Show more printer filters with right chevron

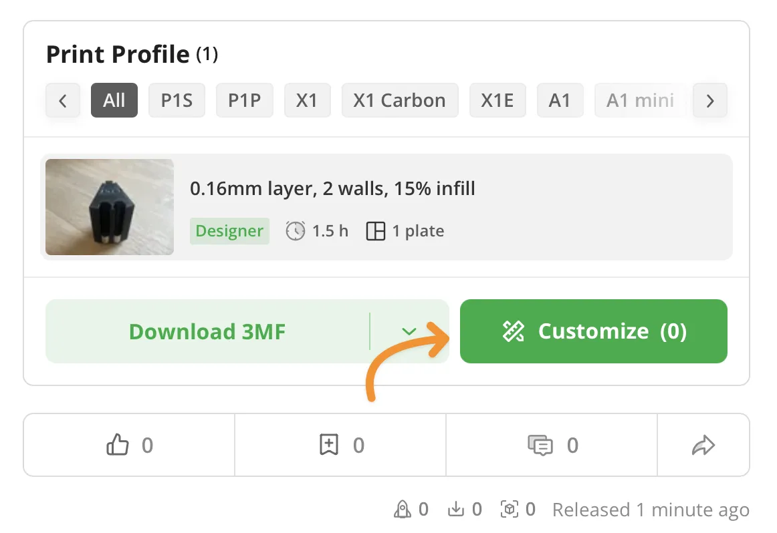(x=709, y=100)
